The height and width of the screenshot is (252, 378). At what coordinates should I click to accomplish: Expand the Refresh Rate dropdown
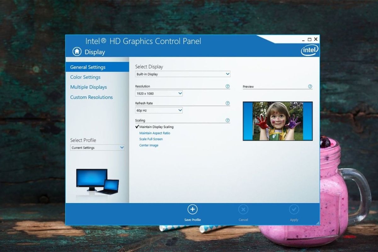(x=159, y=110)
